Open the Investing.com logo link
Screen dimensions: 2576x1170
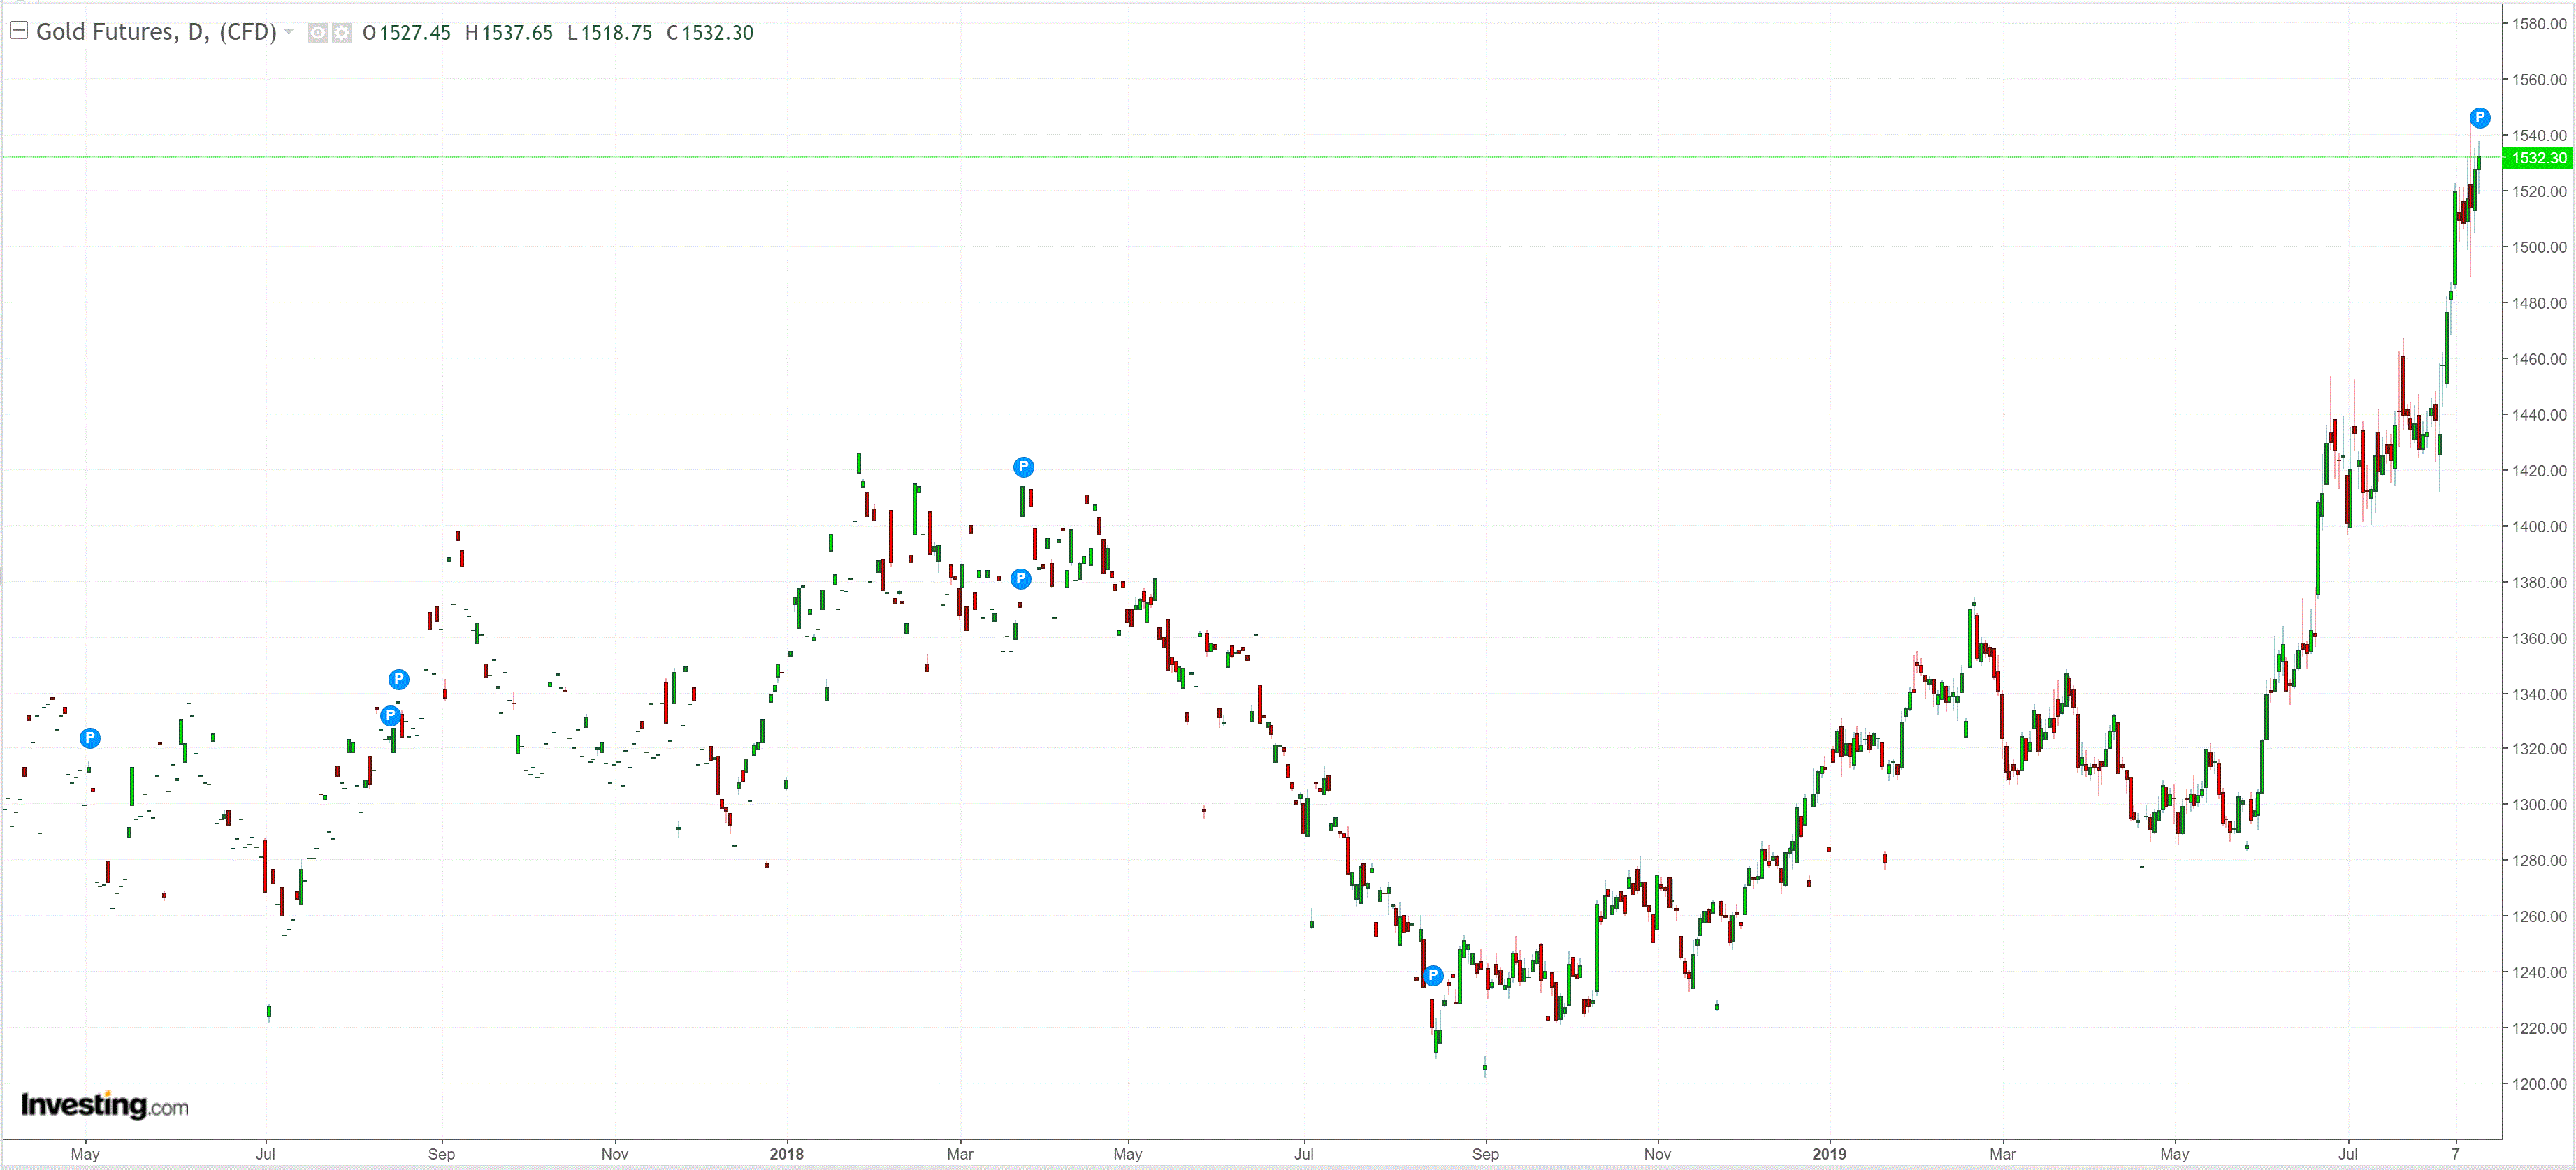point(104,1105)
